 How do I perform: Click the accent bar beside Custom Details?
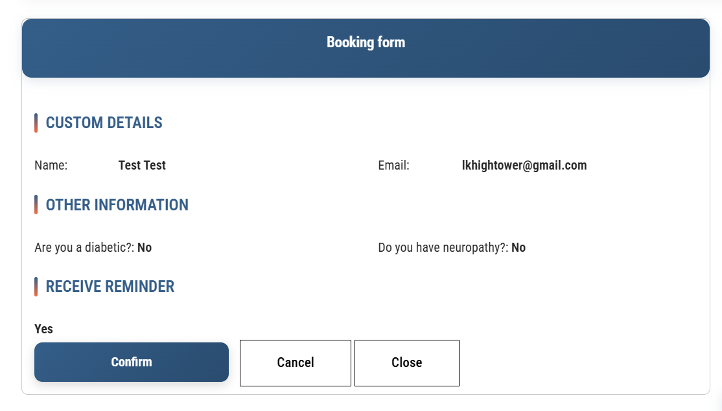[x=36, y=123]
